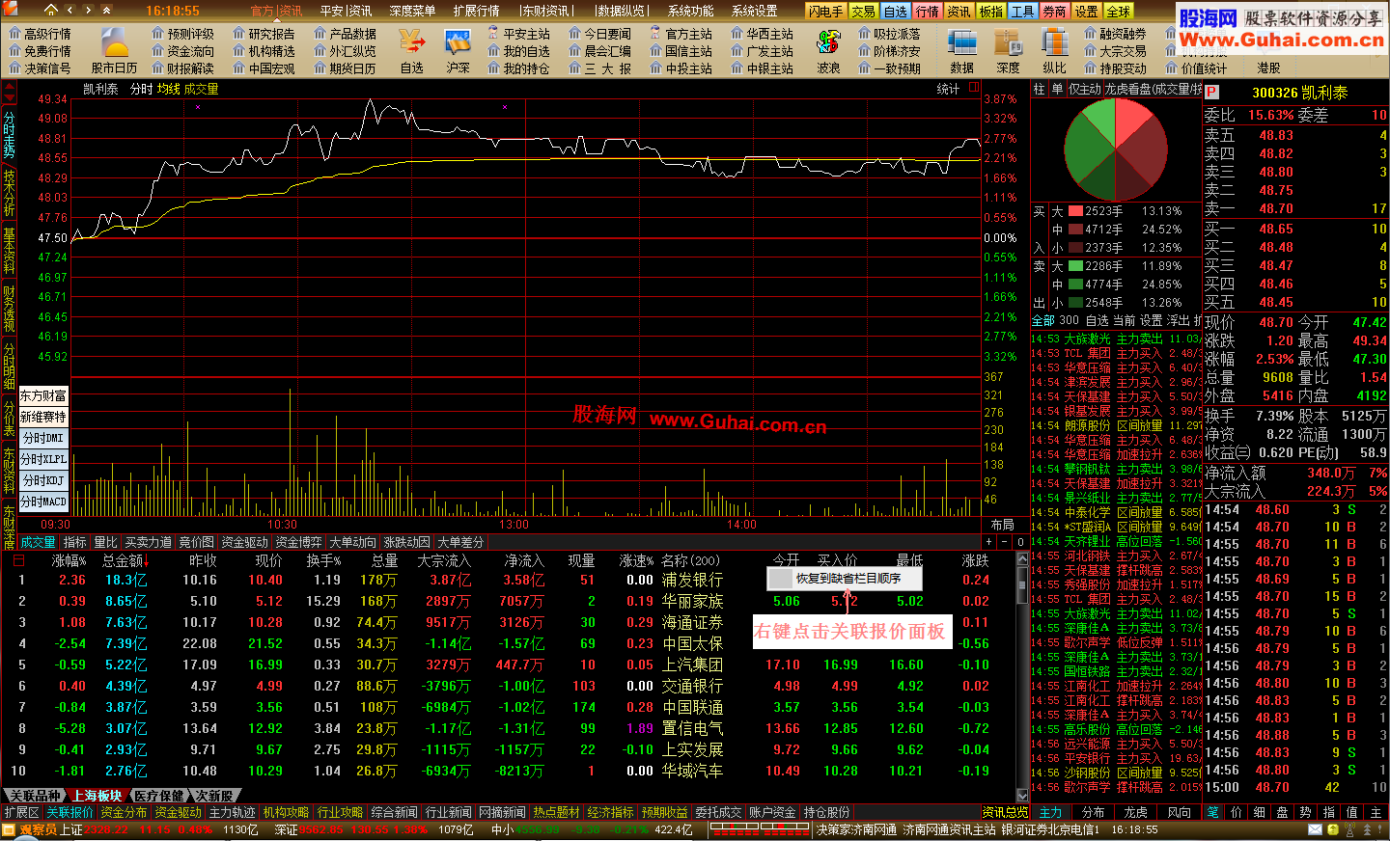Open 平安主站 in the toolbar
Screen dimensions: 1390x841
(x=518, y=34)
